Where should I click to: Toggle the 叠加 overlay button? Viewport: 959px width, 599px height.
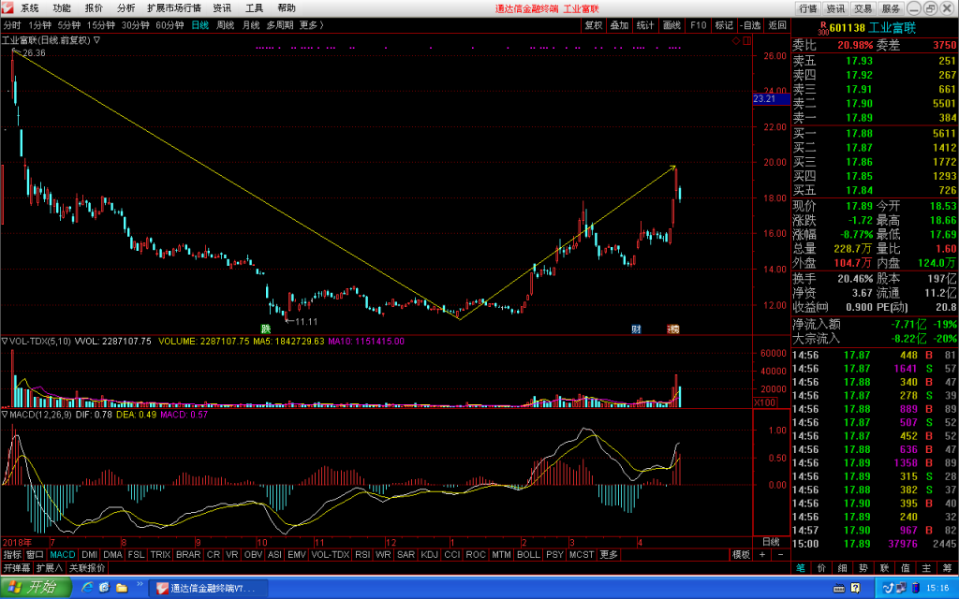619,25
